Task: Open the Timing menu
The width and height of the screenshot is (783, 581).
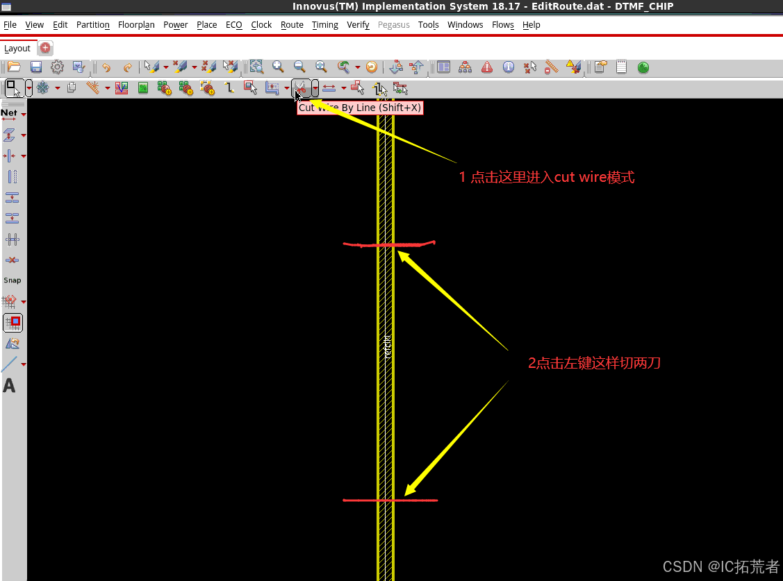Action: tap(324, 24)
